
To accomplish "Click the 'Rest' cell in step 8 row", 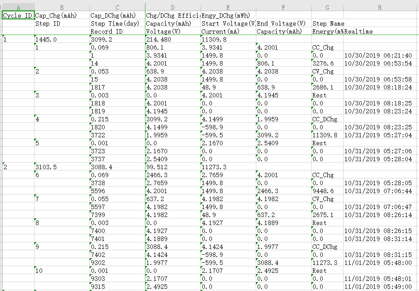I will tap(327, 223).
